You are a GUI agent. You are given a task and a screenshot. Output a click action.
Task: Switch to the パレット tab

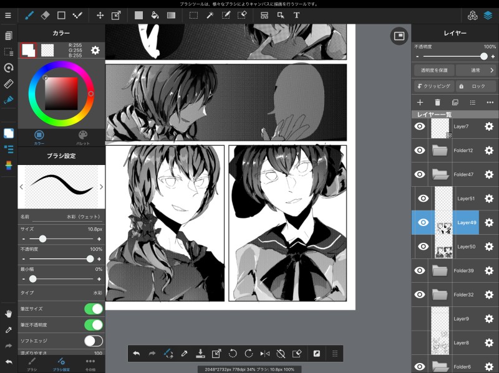83,137
